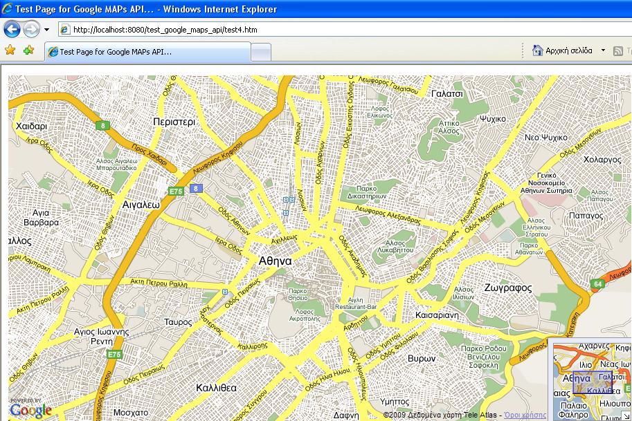The image size is (632, 421).
Task: Click the Γενικο Νοσοκομειο Αθηνων Σωτηρια label
Action: pyautogui.click(x=546, y=183)
